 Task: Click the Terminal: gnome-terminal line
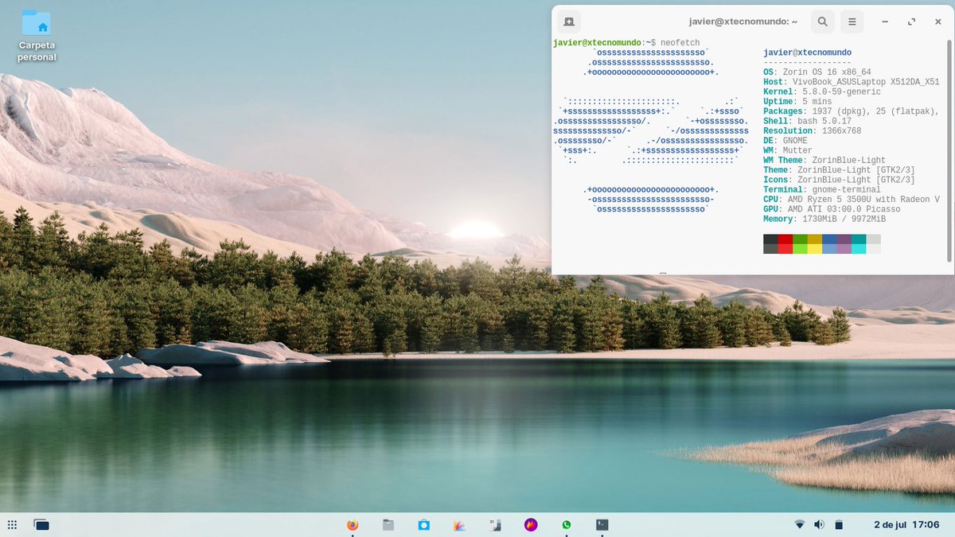[822, 189]
